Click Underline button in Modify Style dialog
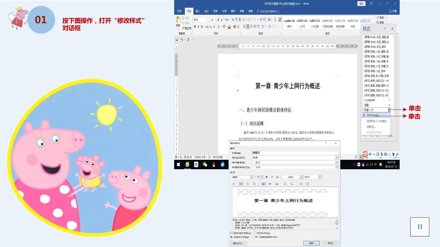This screenshot has height=247, width=440. [277, 177]
